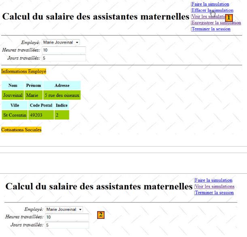Viewport: 247px width, 237px height.
Task: Click 'Faire la simulation' in the lower menu
Action: (213, 180)
